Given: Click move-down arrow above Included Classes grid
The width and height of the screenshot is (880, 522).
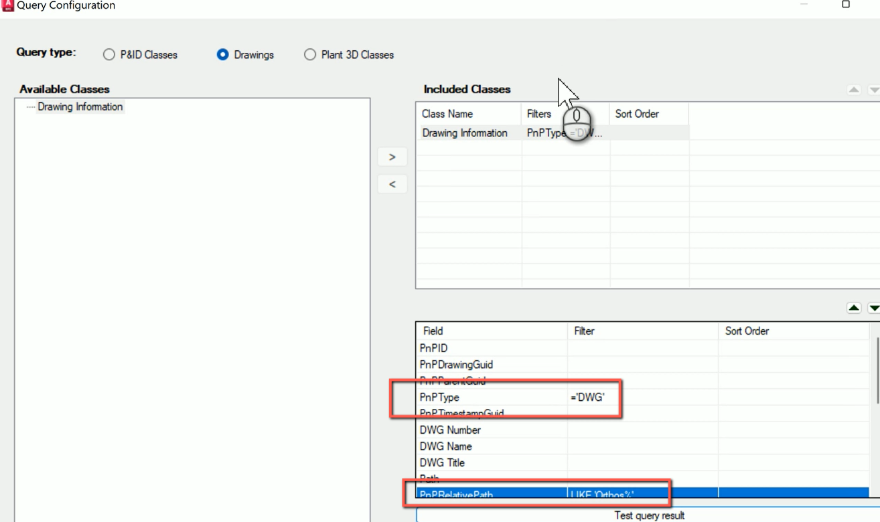Looking at the screenshot, I should click(875, 89).
